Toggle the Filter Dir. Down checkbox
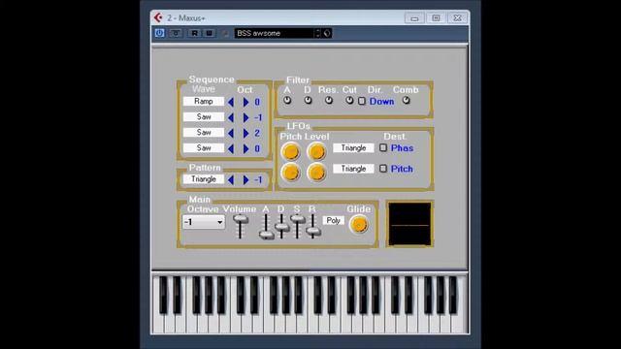Image resolution: width=621 pixels, height=349 pixels. 362,101
